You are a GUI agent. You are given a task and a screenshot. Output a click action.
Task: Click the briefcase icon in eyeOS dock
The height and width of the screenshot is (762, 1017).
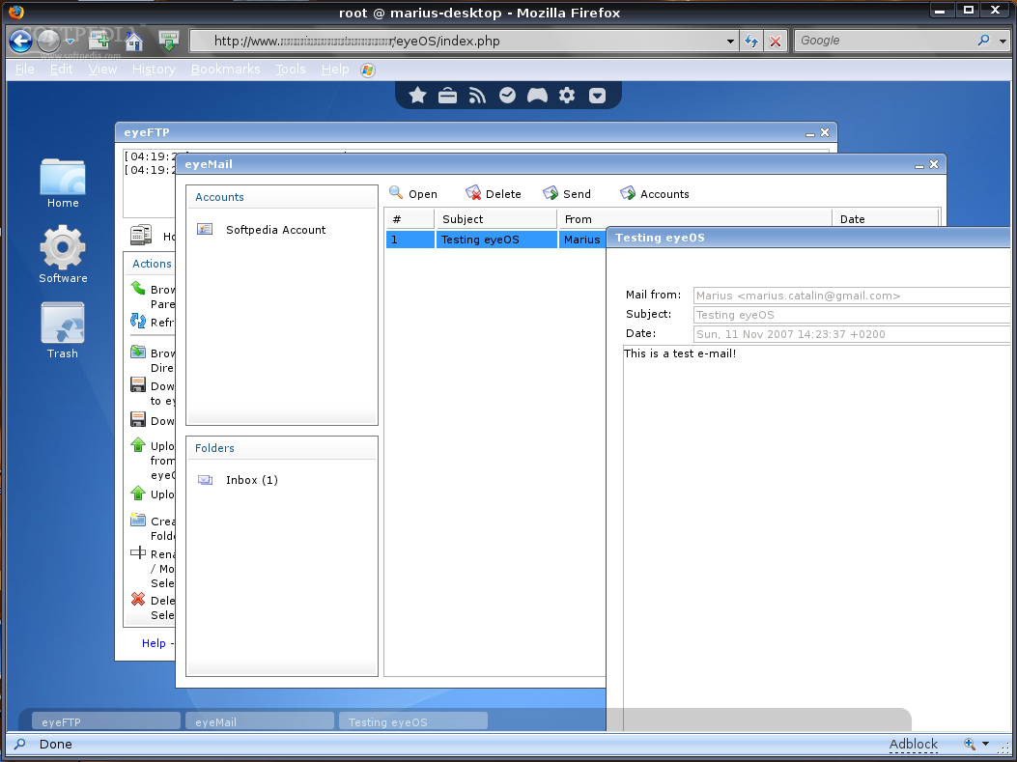tap(447, 96)
